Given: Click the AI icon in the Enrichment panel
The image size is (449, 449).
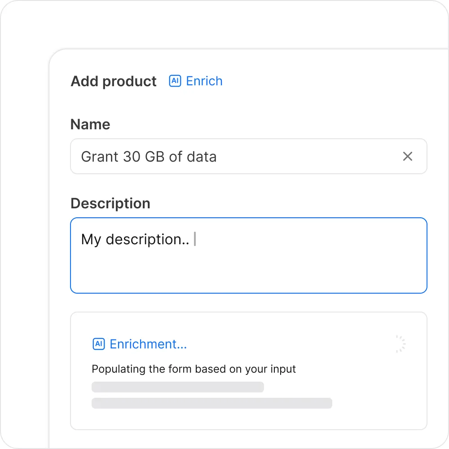Looking at the screenshot, I should click(98, 344).
